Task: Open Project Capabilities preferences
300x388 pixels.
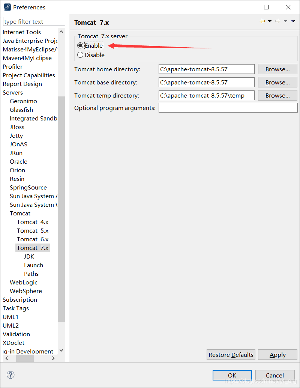Action: tap(29, 75)
